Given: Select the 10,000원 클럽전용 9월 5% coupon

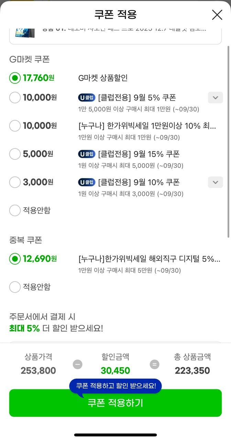Looking at the screenshot, I should point(15,98).
